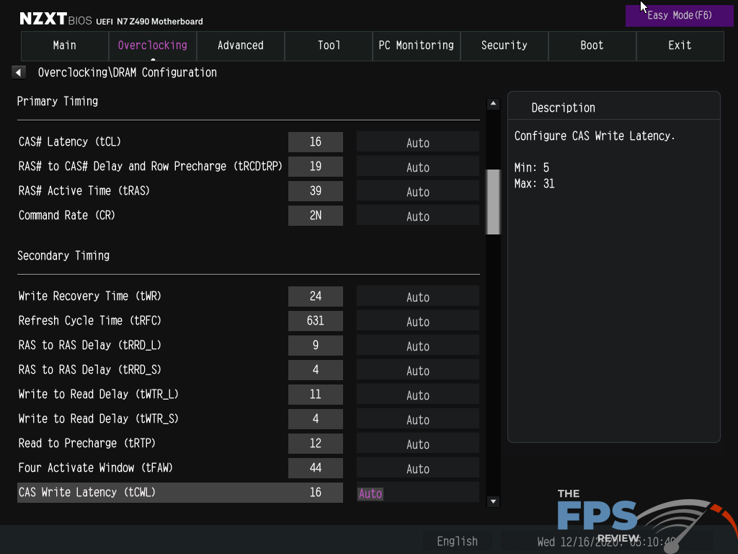The height and width of the screenshot is (554, 738).
Task: Select the Exit tab
Action: [680, 45]
